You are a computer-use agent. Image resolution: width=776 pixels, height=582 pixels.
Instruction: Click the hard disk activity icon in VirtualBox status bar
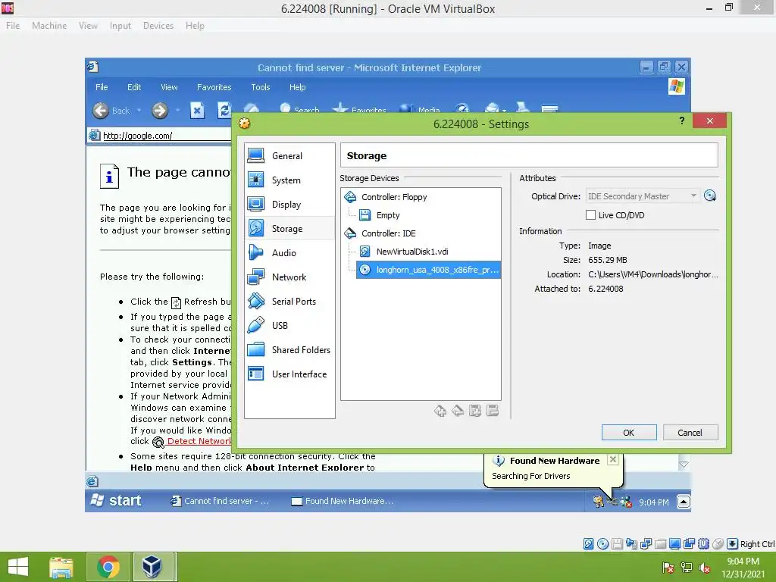[588, 544]
